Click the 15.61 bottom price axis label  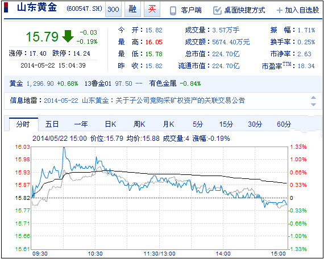point(23,249)
